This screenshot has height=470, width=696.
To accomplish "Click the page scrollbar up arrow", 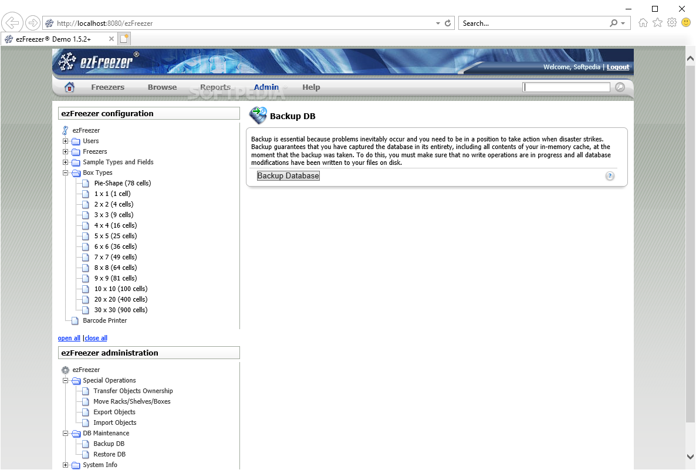I will (x=690, y=58).
